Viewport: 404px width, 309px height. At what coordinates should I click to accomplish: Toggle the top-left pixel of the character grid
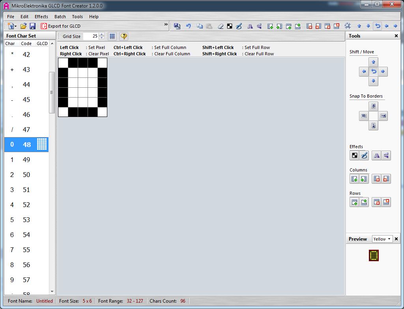63,63
